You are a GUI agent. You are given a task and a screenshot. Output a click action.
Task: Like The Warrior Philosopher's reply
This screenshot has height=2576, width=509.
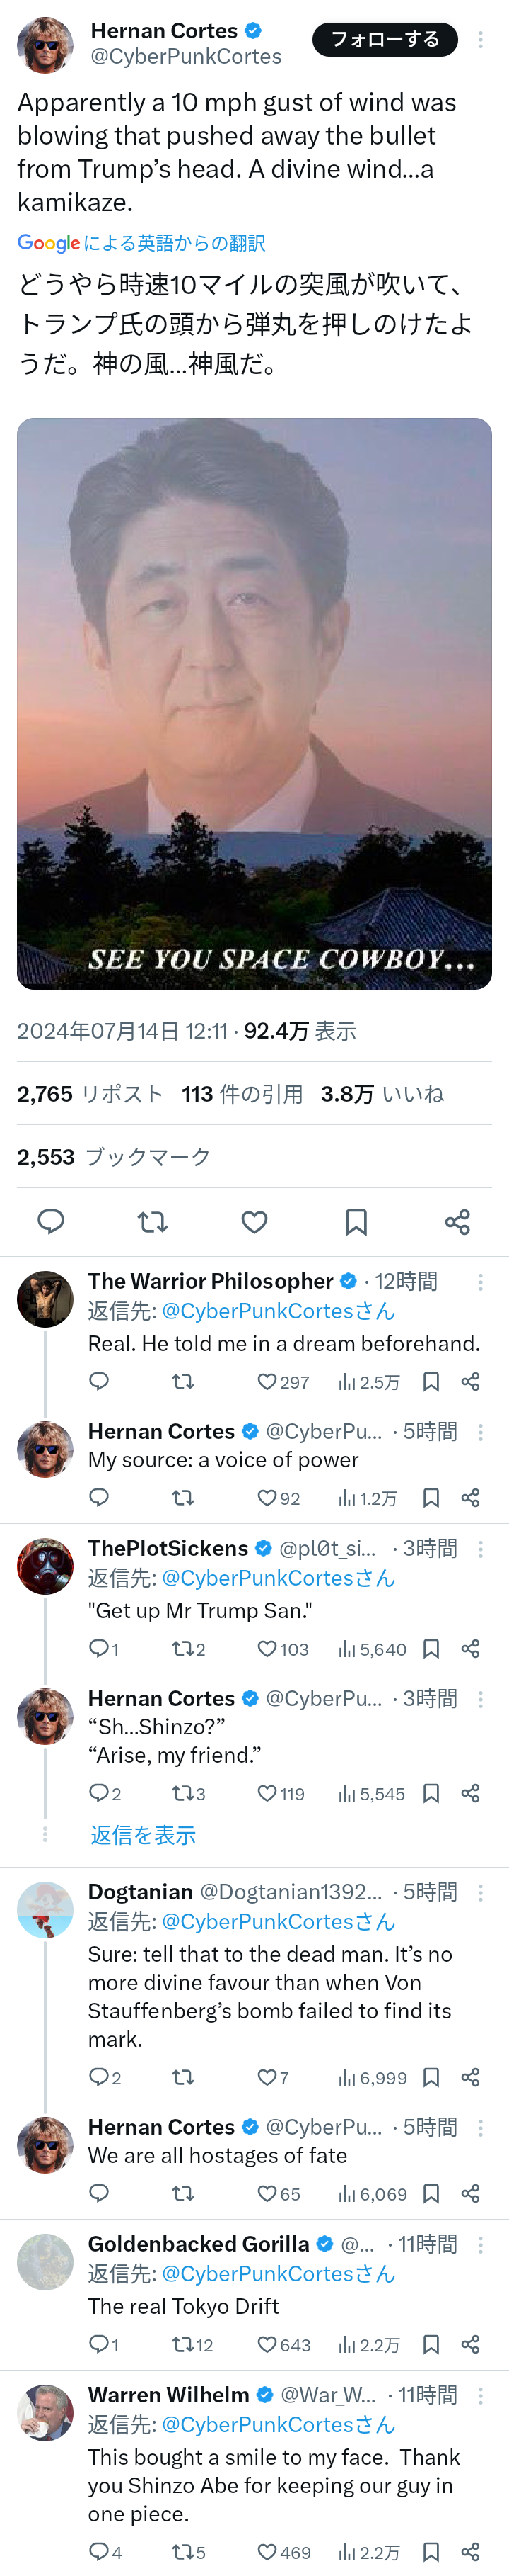coord(267,1381)
